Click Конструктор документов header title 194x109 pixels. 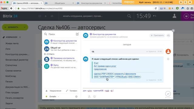(x=104, y=34)
